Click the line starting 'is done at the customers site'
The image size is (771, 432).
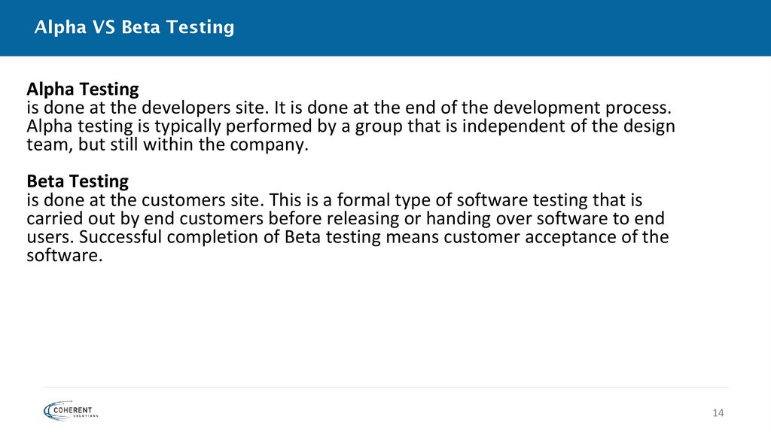pyautogui.click(x=334, y=200)
